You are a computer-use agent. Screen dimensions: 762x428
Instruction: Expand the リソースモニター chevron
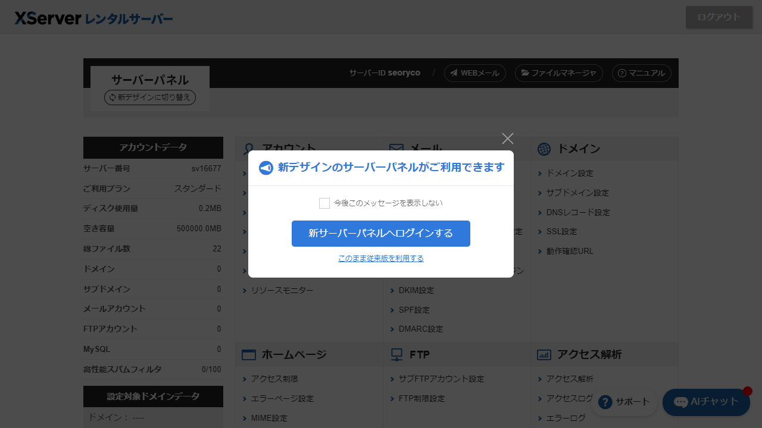(245, 290)
